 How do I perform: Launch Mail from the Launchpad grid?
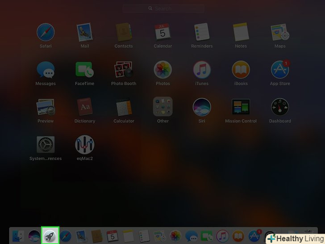point(84,32)
